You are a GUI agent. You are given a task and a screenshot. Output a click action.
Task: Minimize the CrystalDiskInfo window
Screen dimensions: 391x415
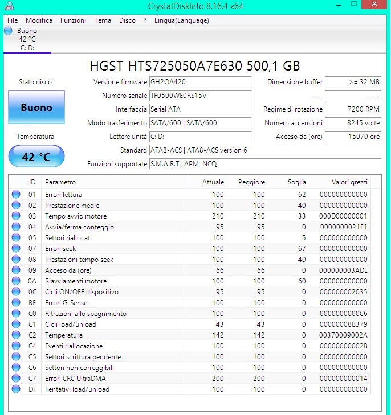coord(339,5)
